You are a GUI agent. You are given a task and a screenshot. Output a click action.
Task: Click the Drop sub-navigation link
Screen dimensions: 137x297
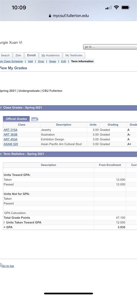[41, 61]
